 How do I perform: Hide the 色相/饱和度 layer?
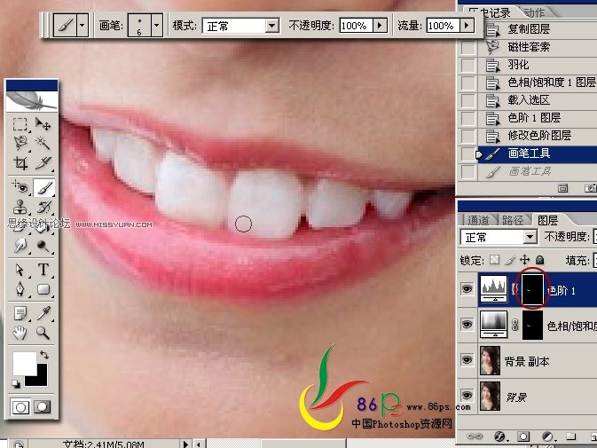[467, 325]
